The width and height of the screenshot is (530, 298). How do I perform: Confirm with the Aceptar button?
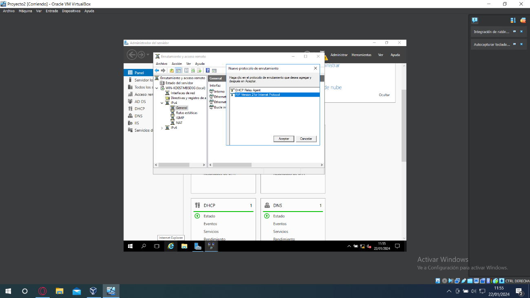click(x=284, y=139)
